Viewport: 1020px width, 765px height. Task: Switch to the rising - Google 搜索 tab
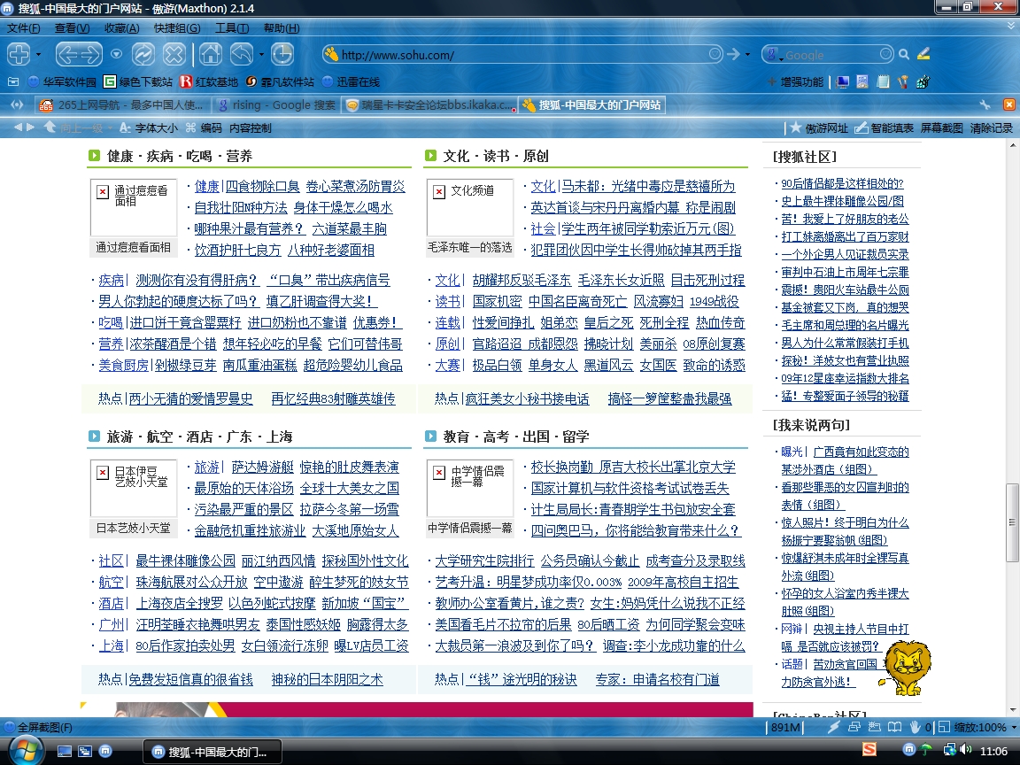pos(276,104)
